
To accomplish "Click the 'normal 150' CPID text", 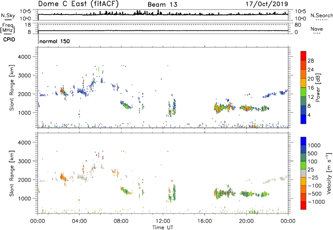I will 55,41.
